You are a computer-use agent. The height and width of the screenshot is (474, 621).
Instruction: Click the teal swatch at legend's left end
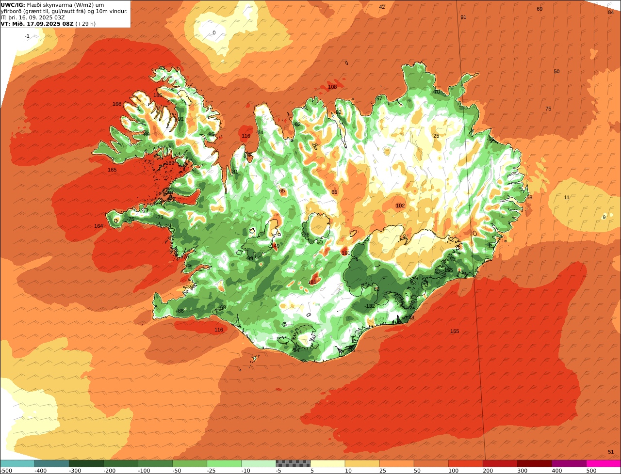coord(17,463)
